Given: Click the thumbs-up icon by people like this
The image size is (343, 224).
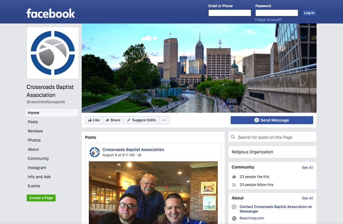Looking at the screenshot, I should (x=234, y=177).
